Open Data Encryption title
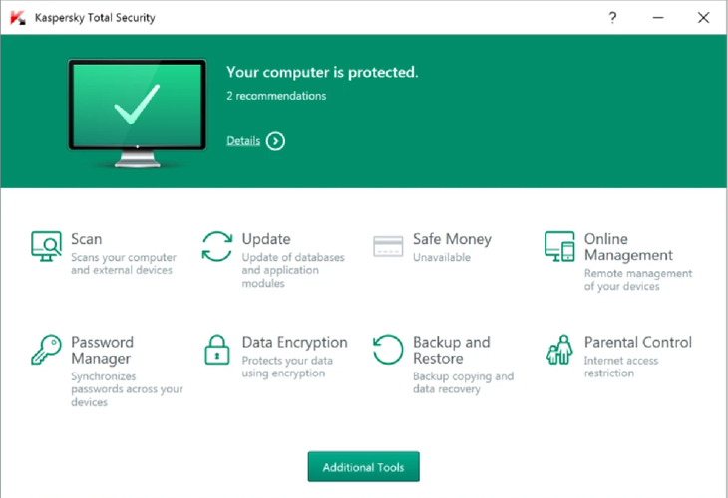 tap(295, 343)
